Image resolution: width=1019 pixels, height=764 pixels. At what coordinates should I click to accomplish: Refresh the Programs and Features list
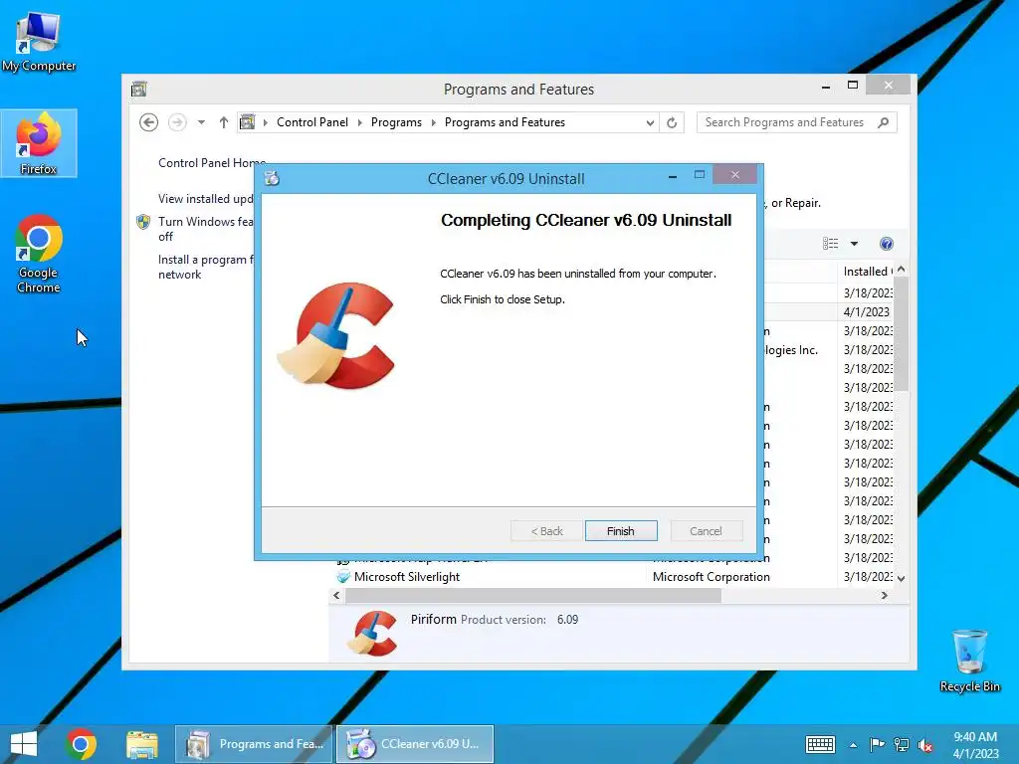(672, 122)
